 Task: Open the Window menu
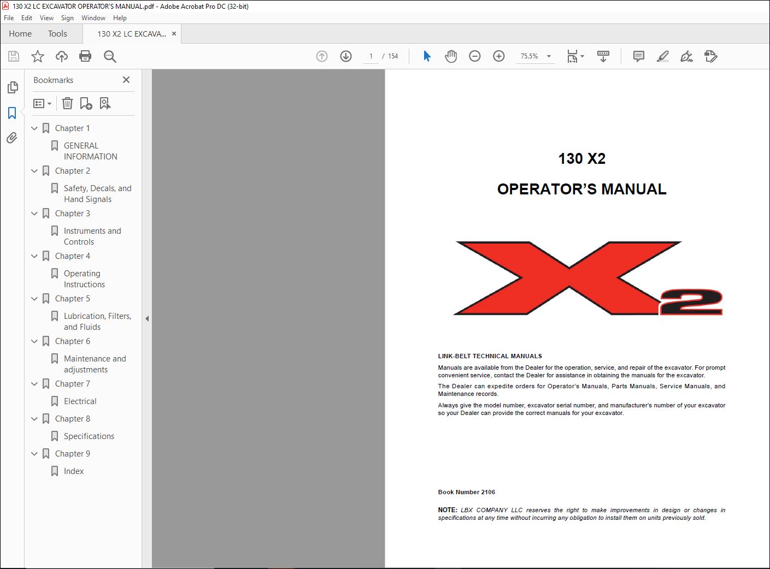pos(93,18)
